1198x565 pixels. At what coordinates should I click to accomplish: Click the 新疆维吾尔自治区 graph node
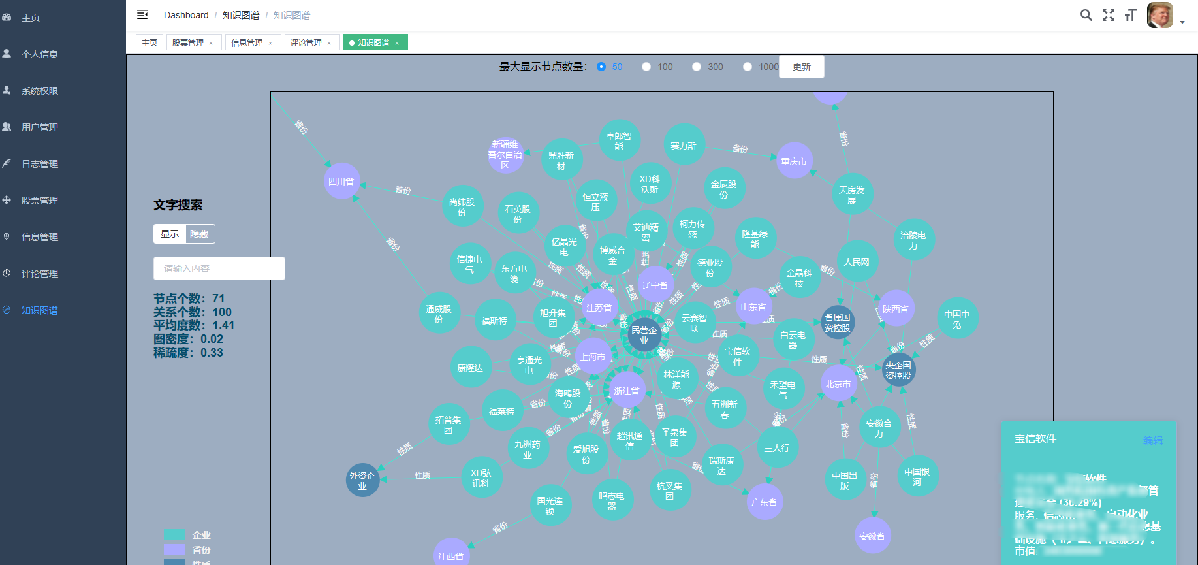pyautogui.click(x=505, y=155)
